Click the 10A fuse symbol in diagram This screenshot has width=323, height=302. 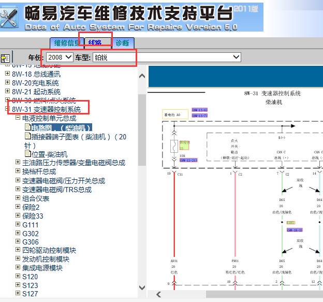[174, 147]
